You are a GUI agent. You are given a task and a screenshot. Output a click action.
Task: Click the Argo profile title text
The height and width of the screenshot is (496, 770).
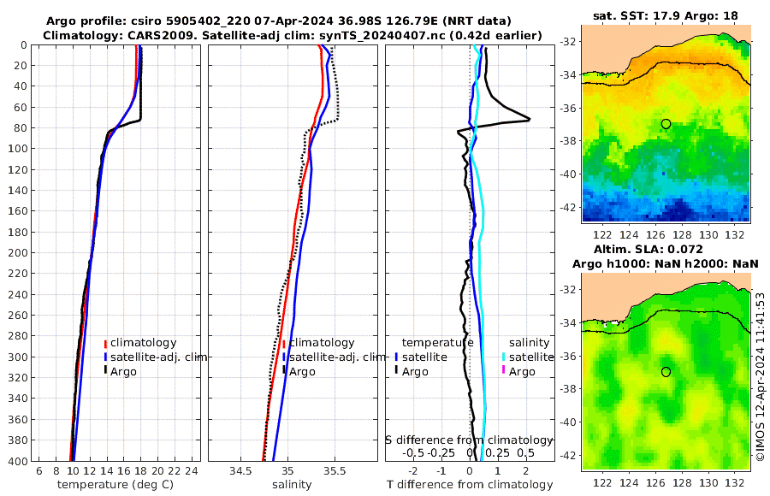tap(278, 21)
